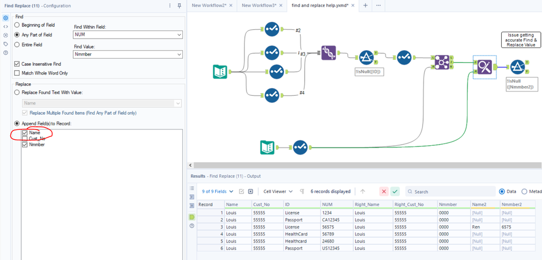Screen dimensions: 542x260
Task: Check the Cust_No field checkbox
Action: coord(24,139)
